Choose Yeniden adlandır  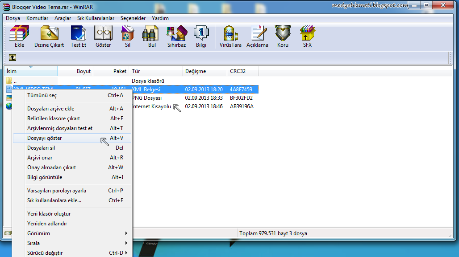point(72,224)
